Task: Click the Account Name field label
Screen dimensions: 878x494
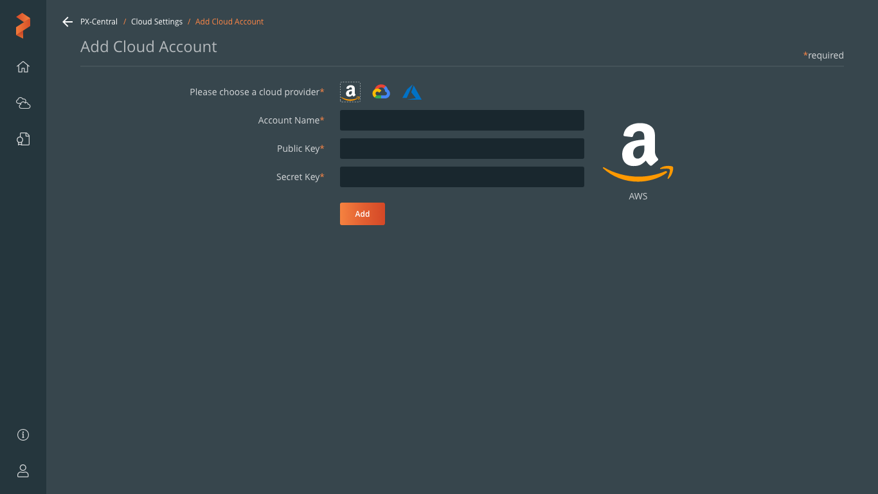Action: click(x=289, y=120)
